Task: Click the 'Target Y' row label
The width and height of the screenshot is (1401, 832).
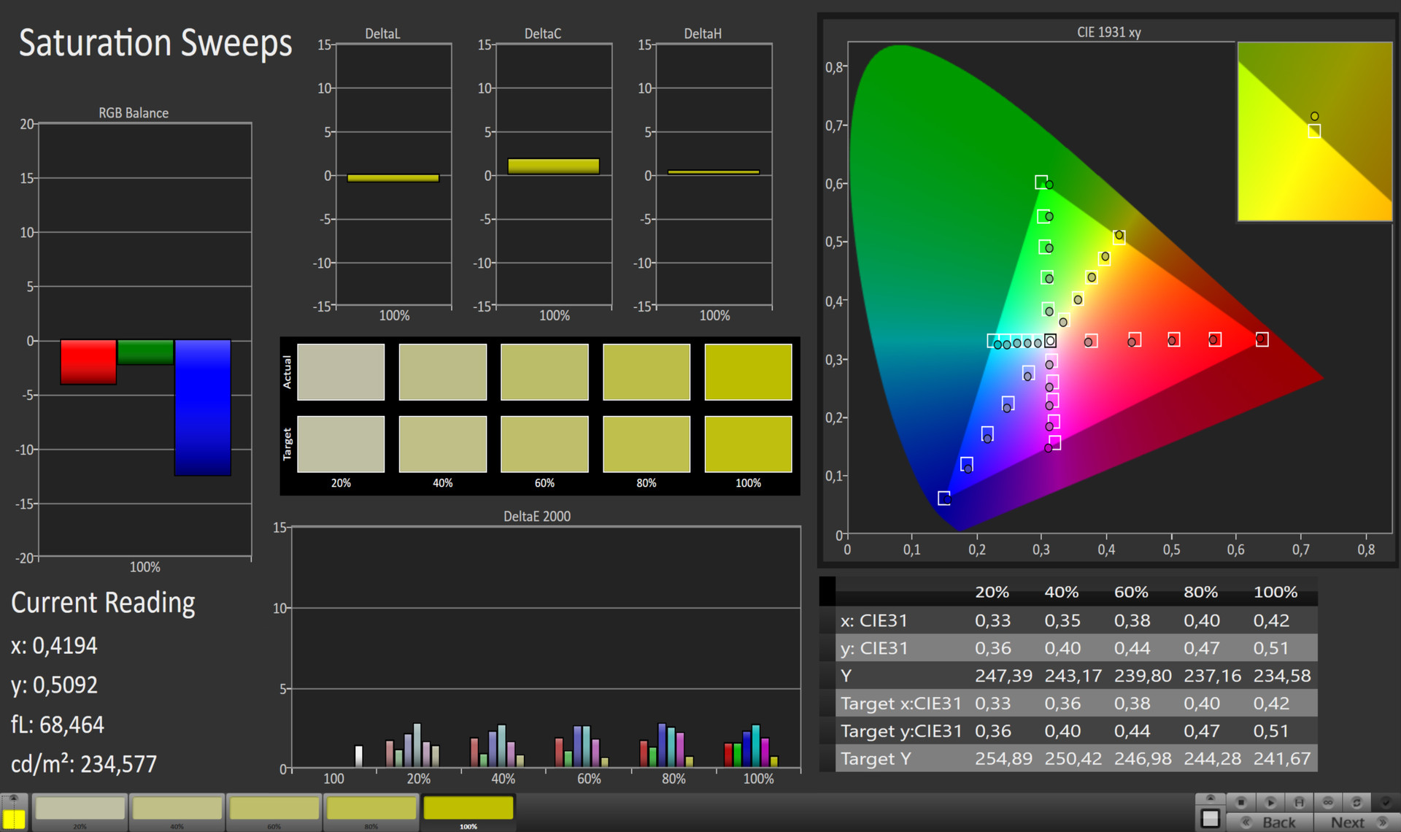Action: pos(876,759)
